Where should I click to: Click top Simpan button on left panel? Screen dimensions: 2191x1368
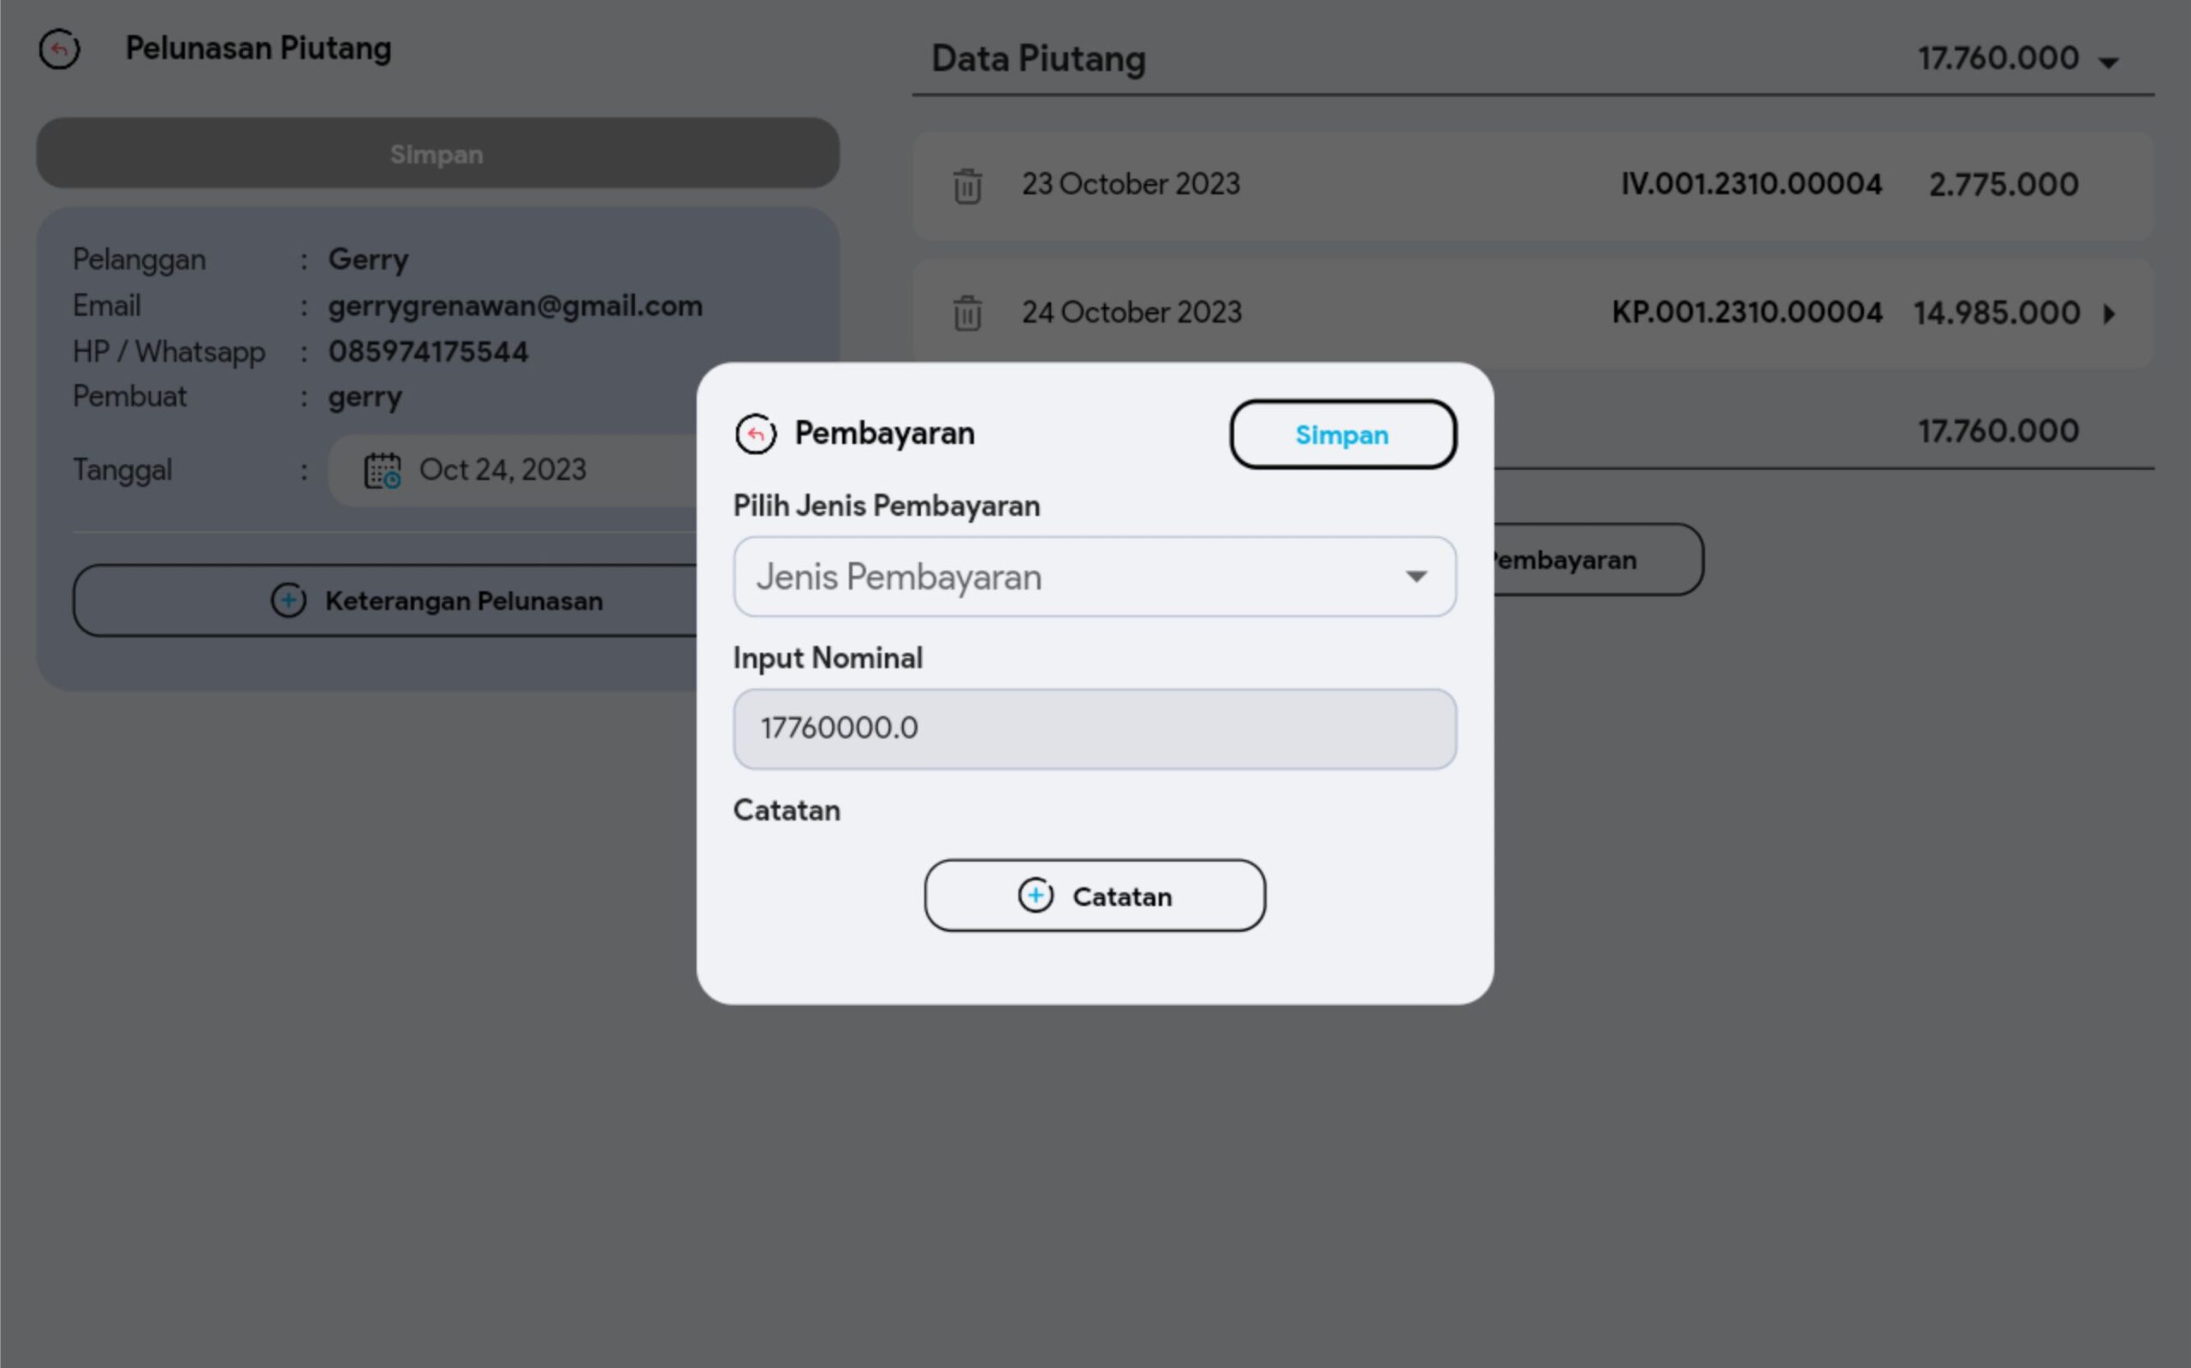(x=437, y=154)
